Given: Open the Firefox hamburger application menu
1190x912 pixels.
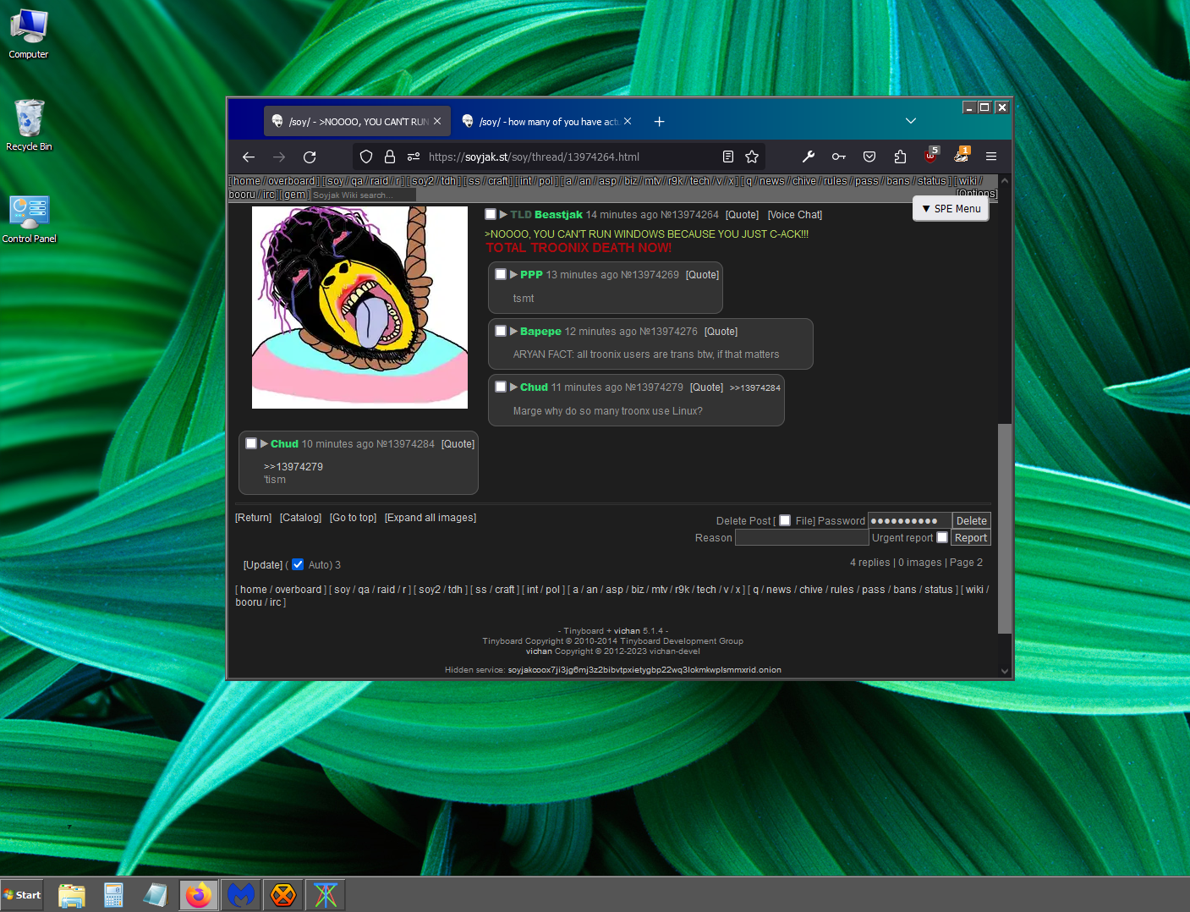Looking at the screenshot, I should [991, 157].
